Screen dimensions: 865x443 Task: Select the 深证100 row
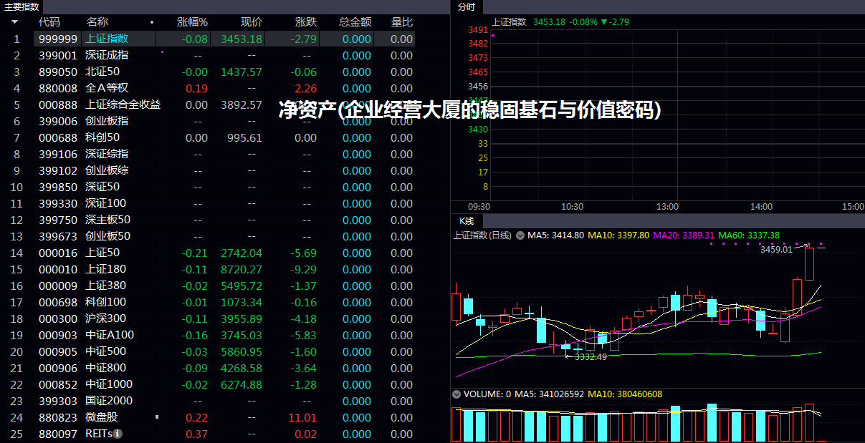coord(208,203)
